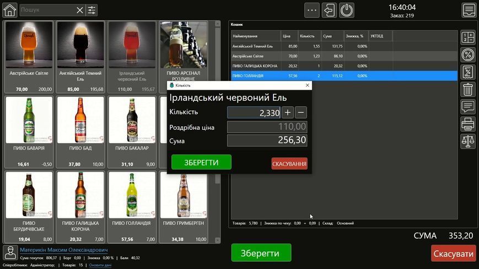The width and height of the screenshot is (479, 269).
Task: Increase quantity with the plus button
Action: (288, 113)
